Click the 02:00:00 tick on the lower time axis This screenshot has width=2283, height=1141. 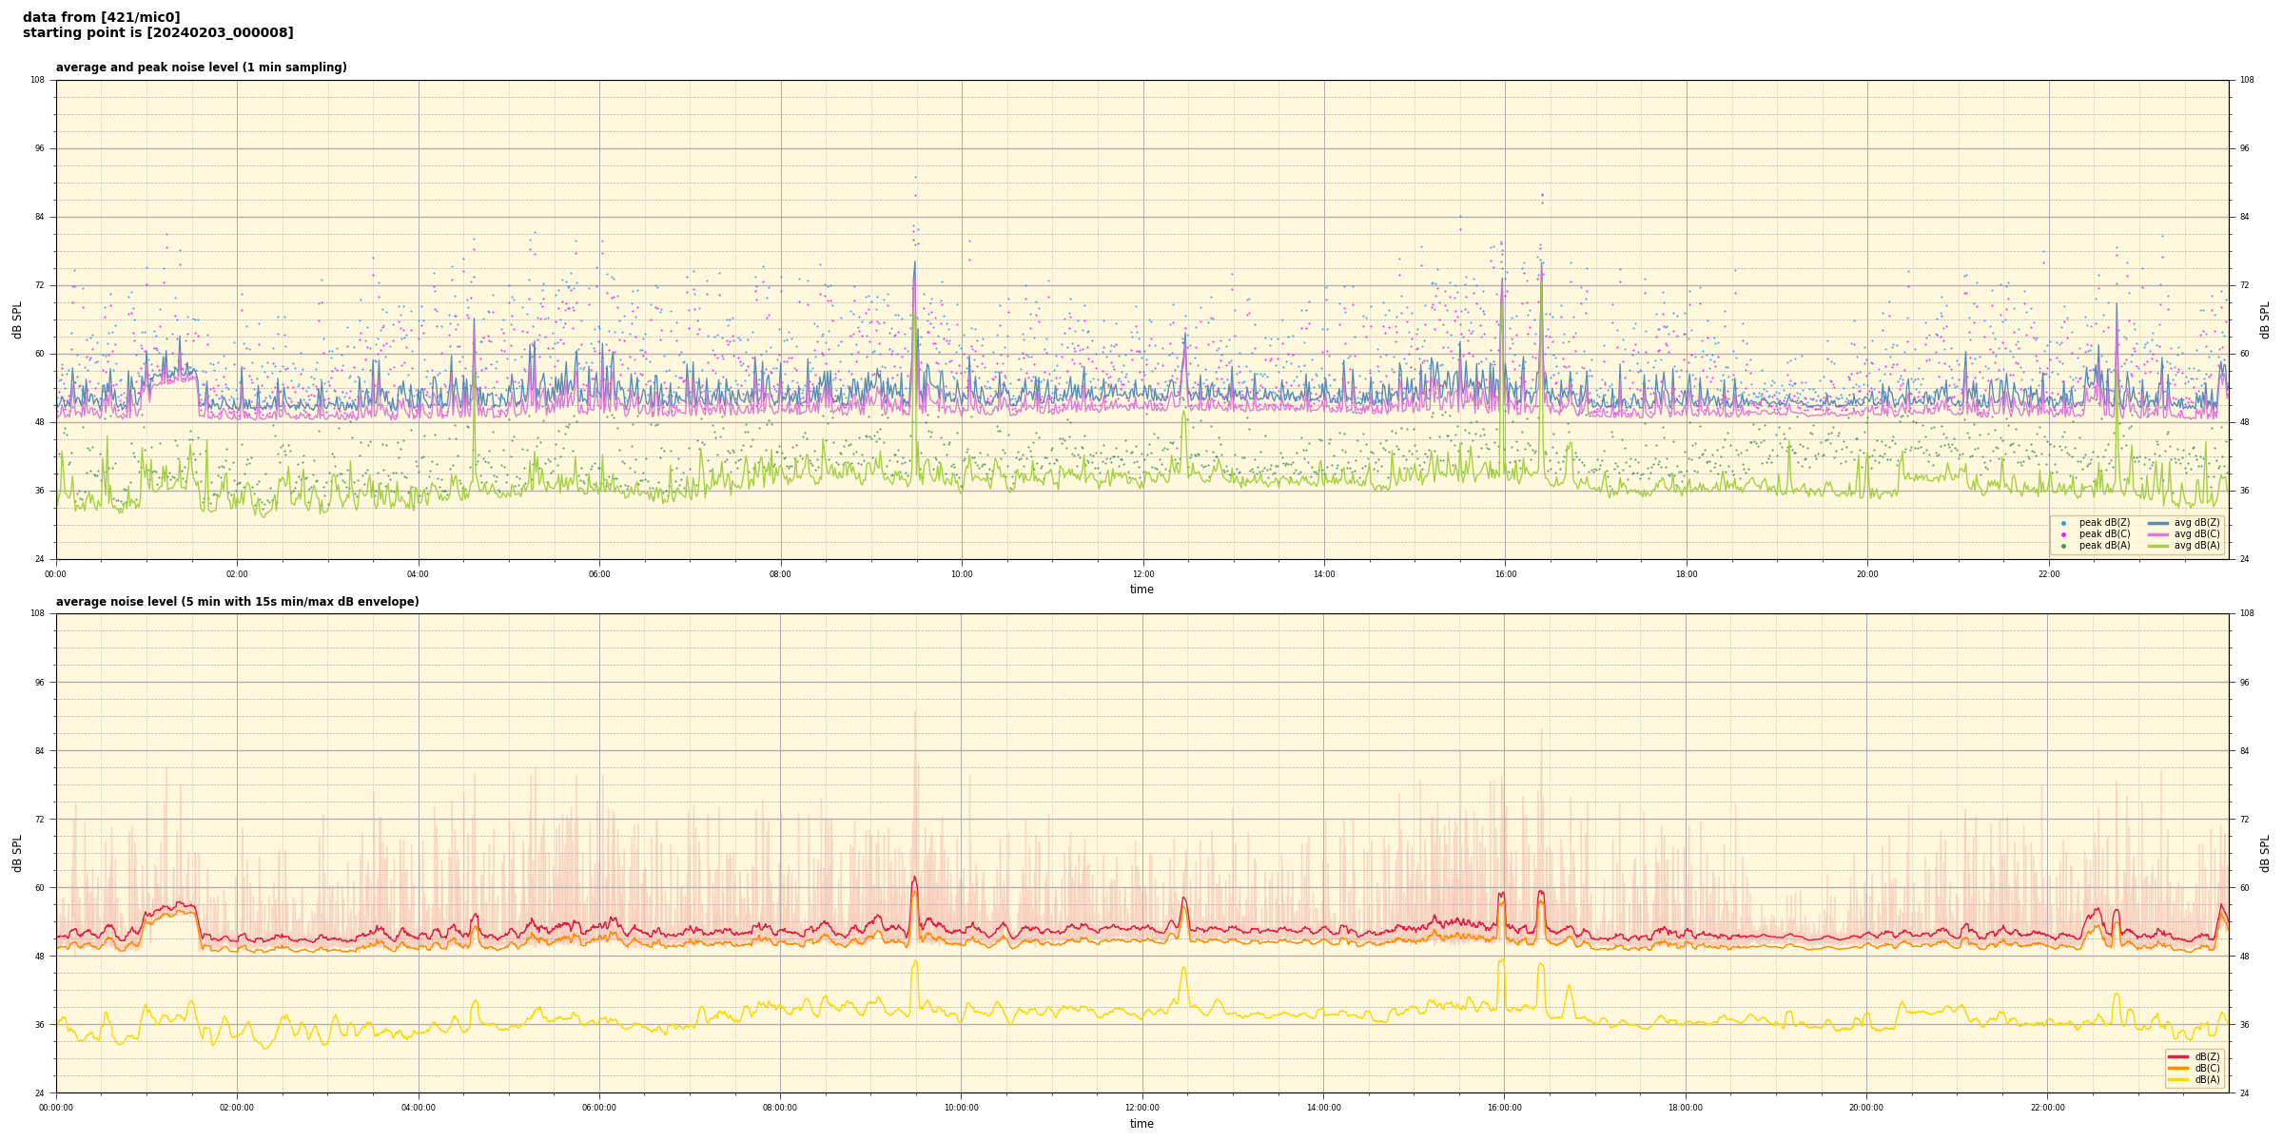tap(237, 1108)
